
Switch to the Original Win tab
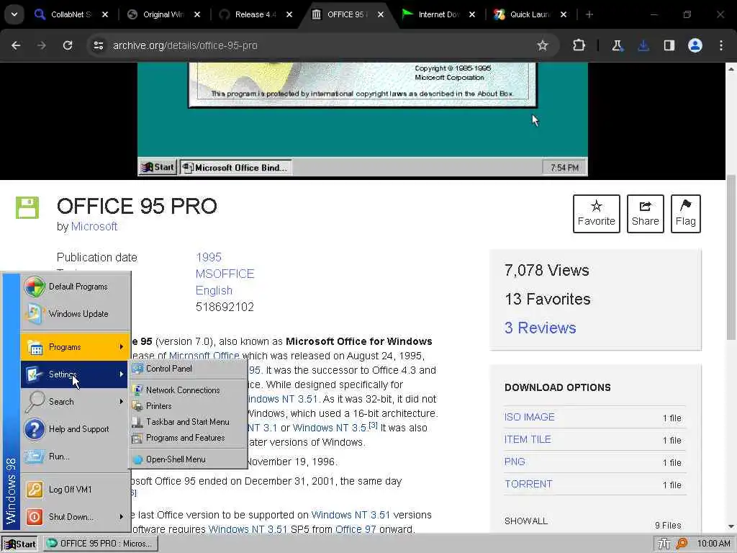point(163,14)
